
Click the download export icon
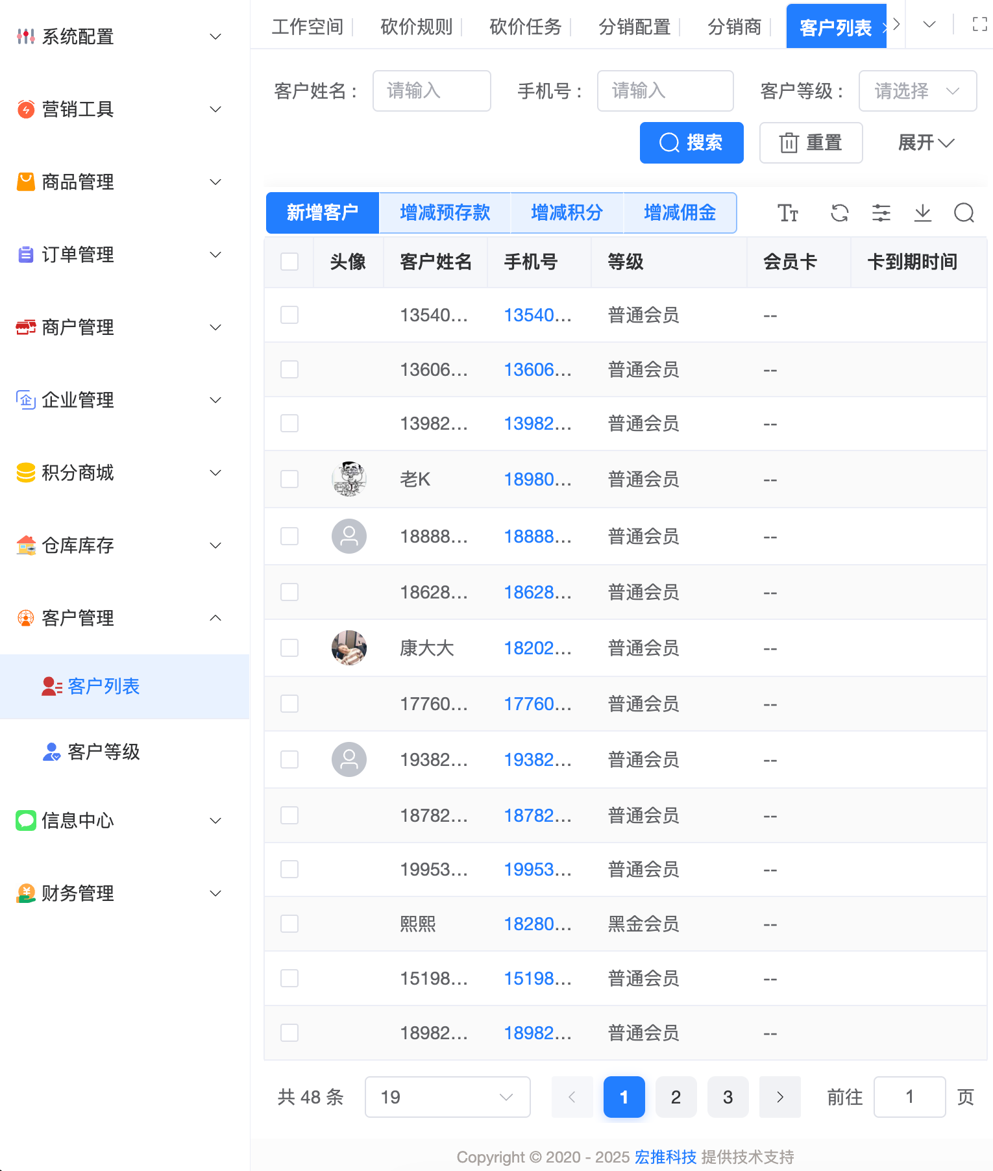point(923,213)
